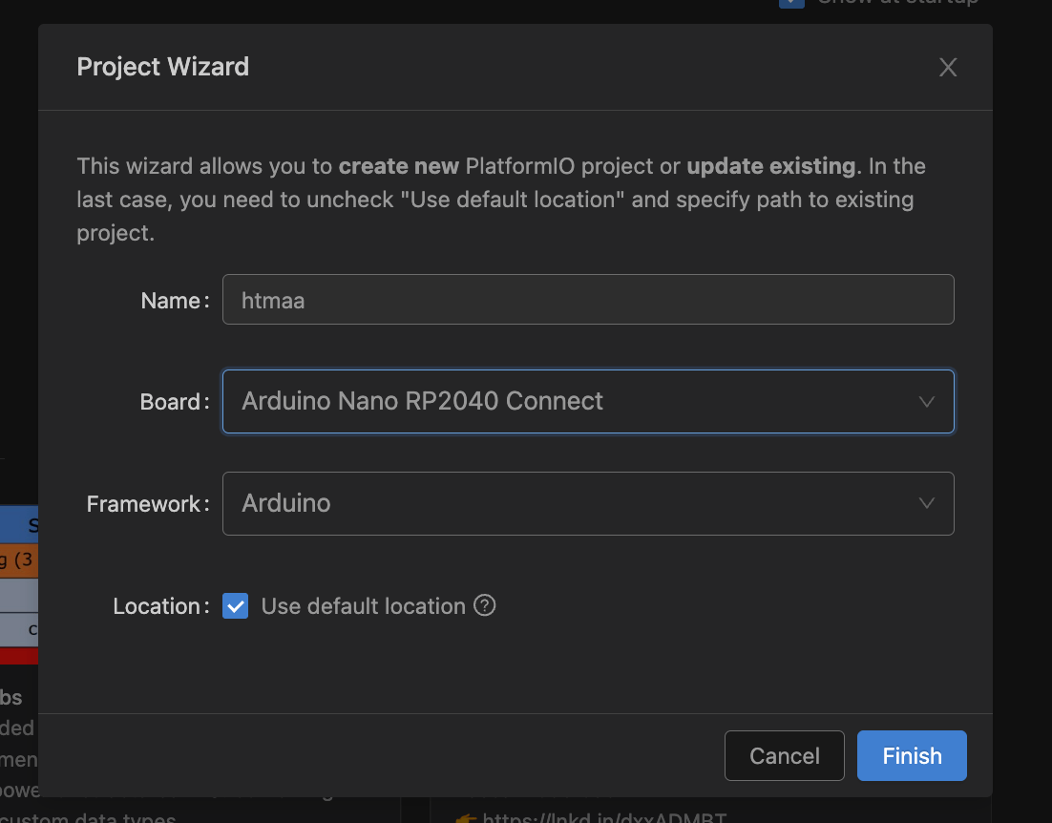Click the 'Use default location' label text
Image resolution: width=1052 pixels, height=823 pixels.
[363, 606]
